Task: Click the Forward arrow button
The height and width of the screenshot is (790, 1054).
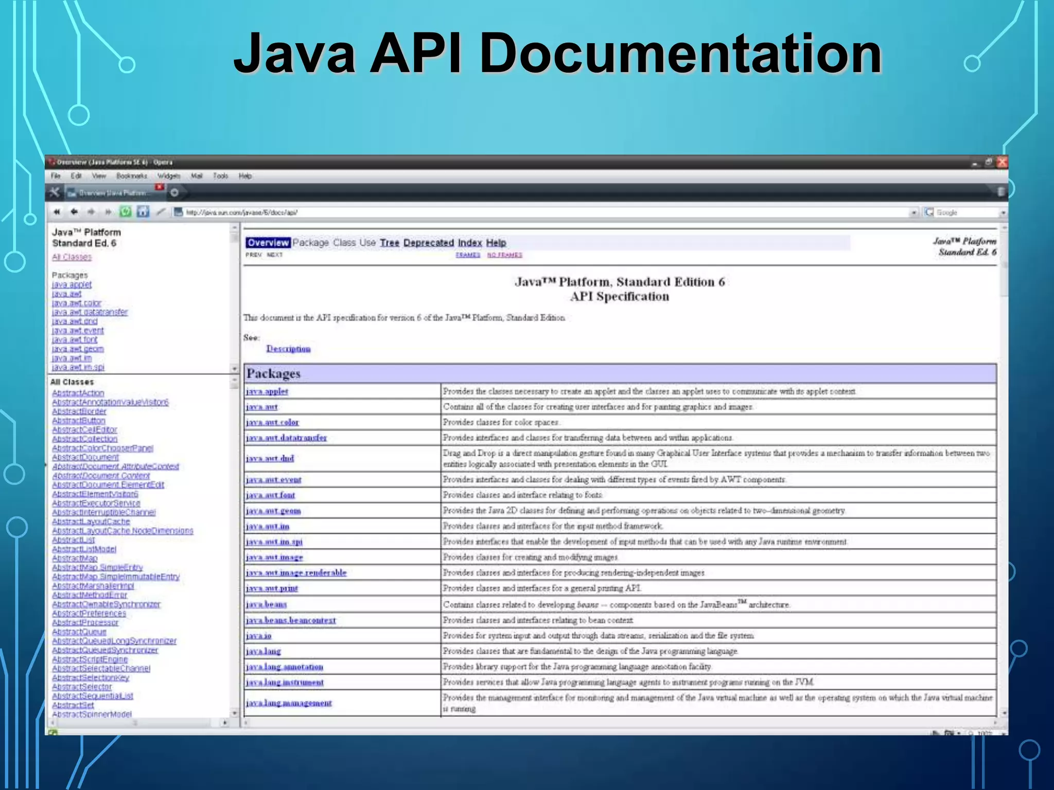Action: point(91,212)
